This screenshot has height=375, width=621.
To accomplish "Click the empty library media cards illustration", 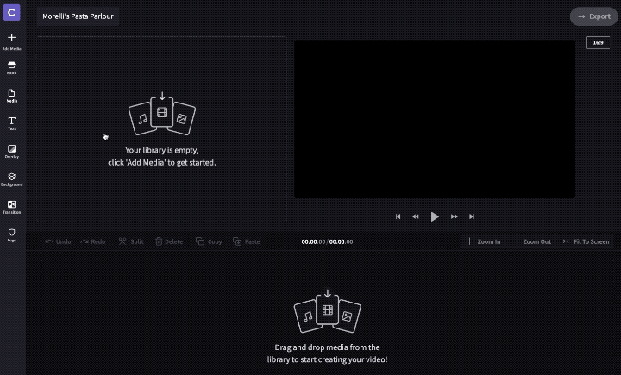I will pyautogui.click(x=162, y=114).
